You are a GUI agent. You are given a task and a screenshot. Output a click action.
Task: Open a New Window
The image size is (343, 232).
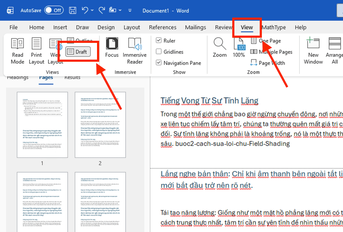pos(313,51)
